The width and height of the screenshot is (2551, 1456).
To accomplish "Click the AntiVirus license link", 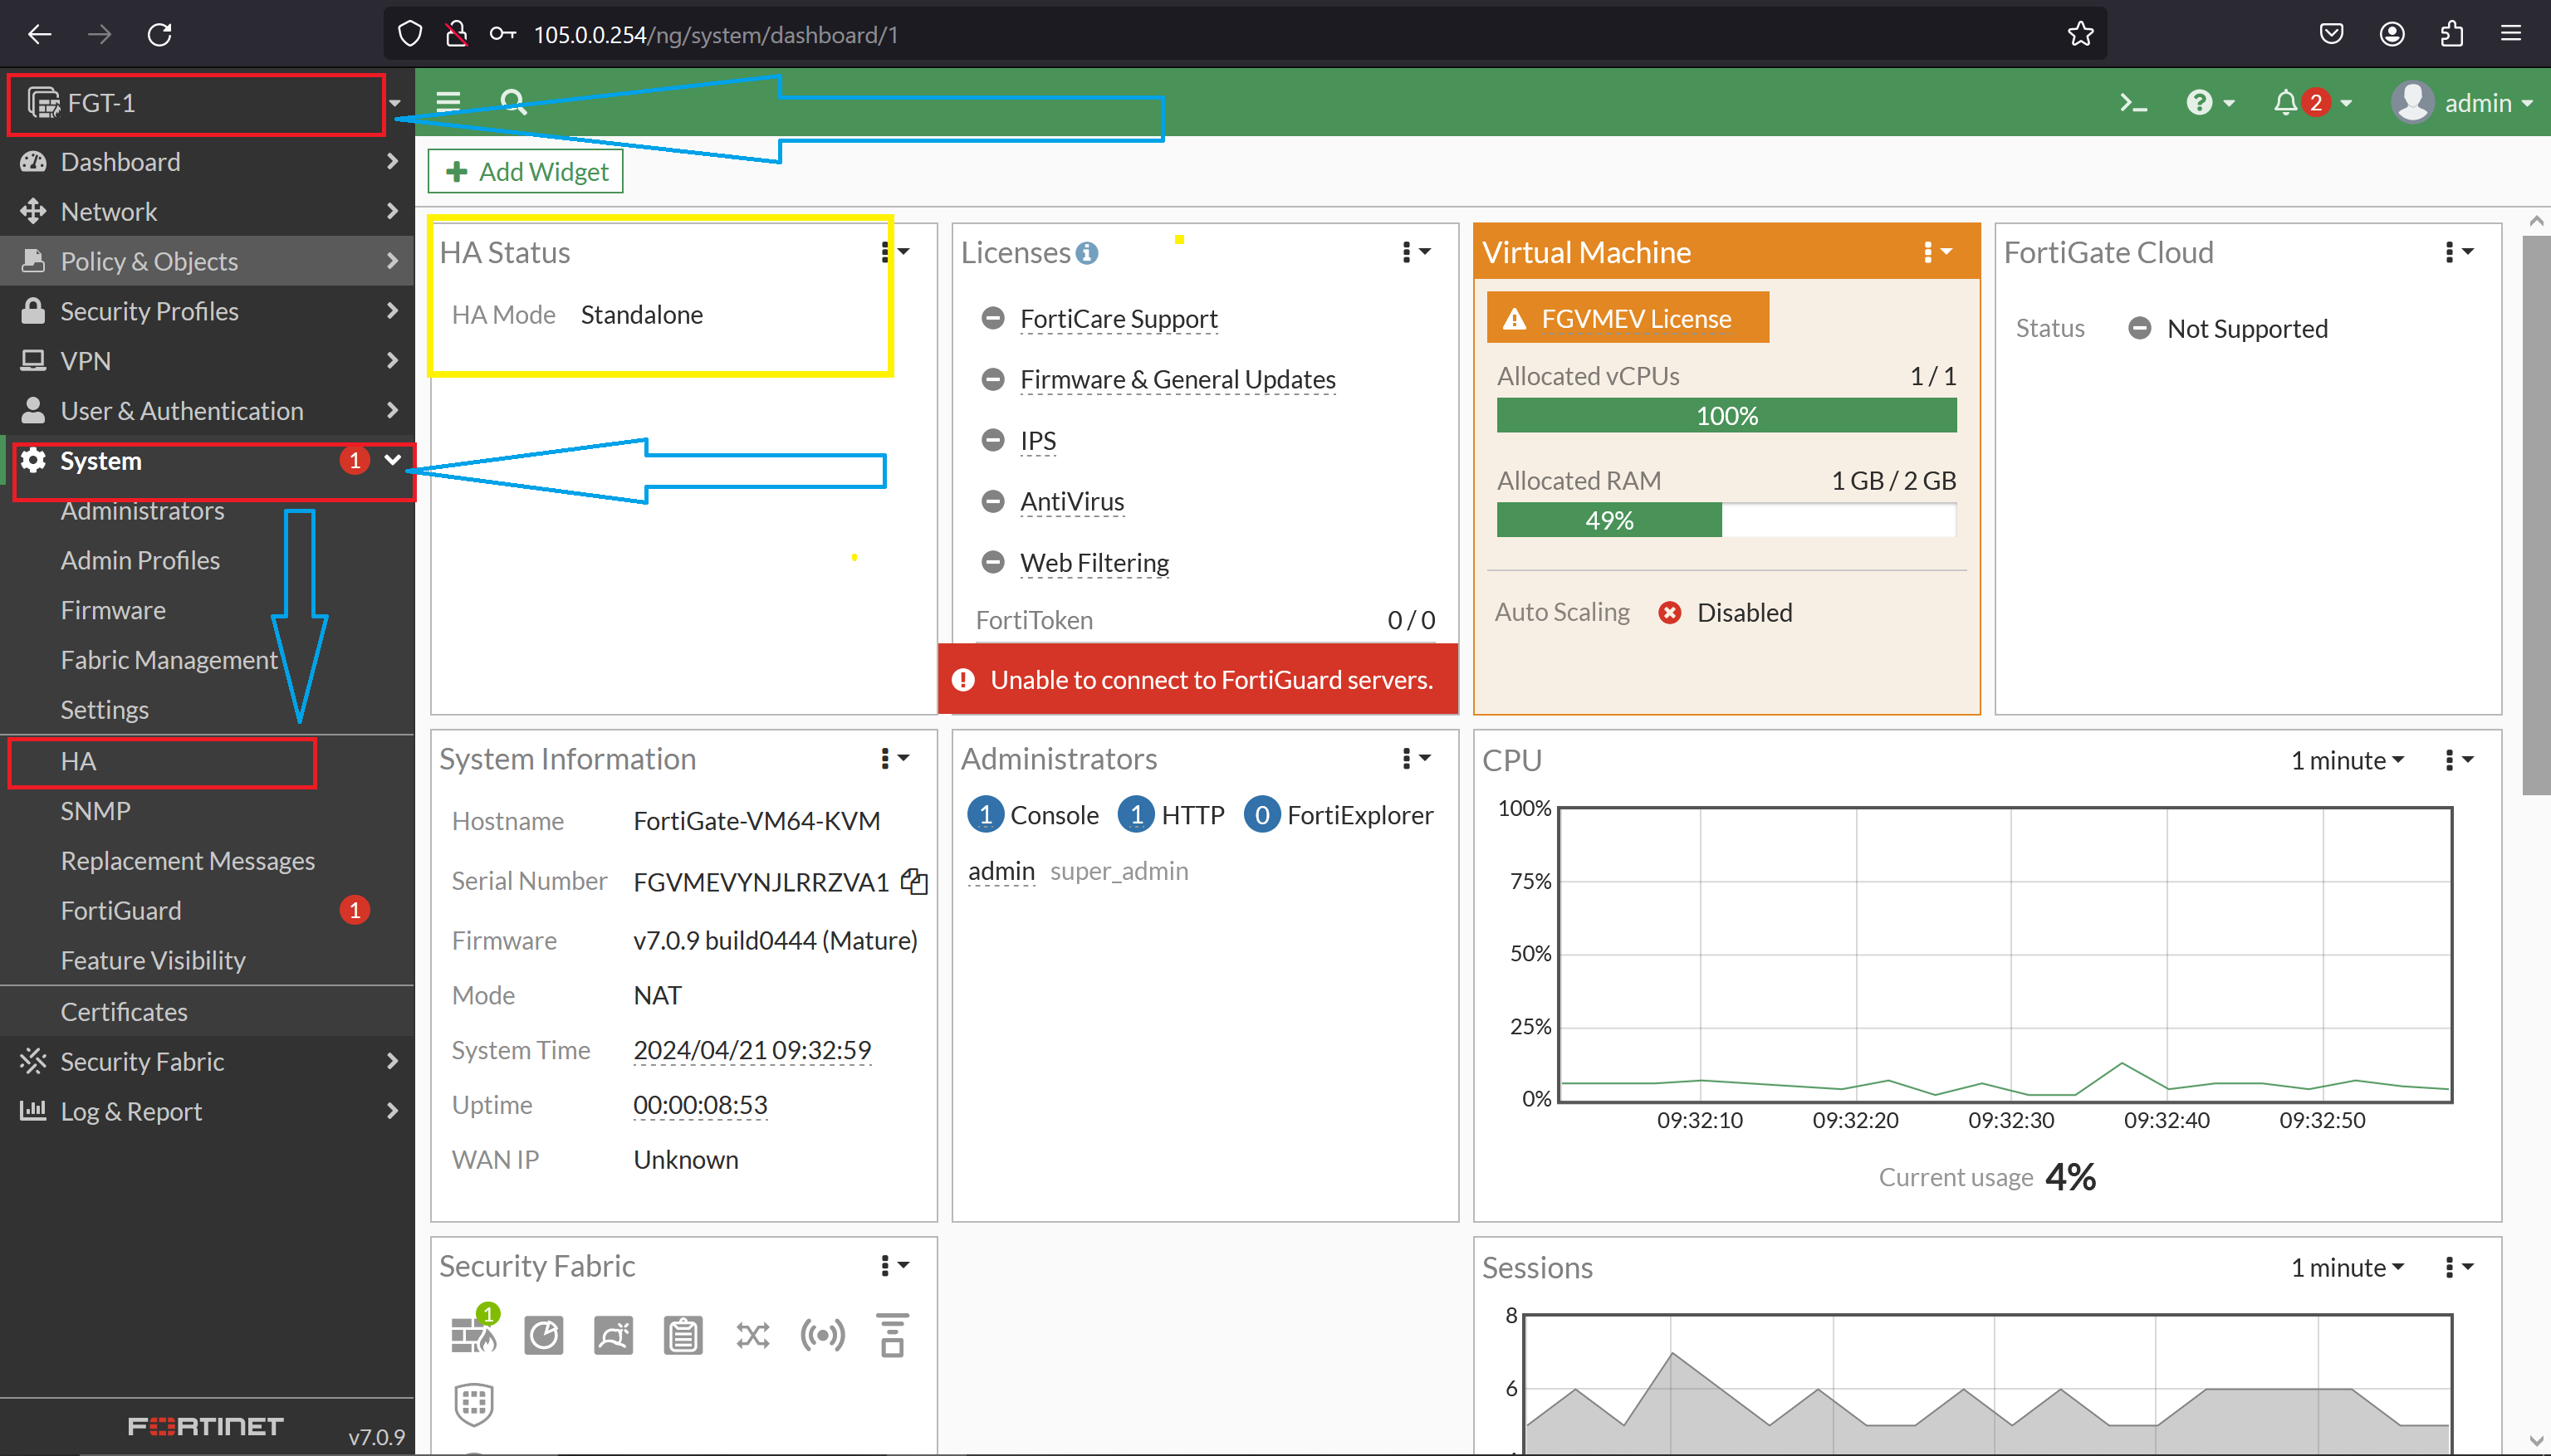I will click(x=1071, y=502).
